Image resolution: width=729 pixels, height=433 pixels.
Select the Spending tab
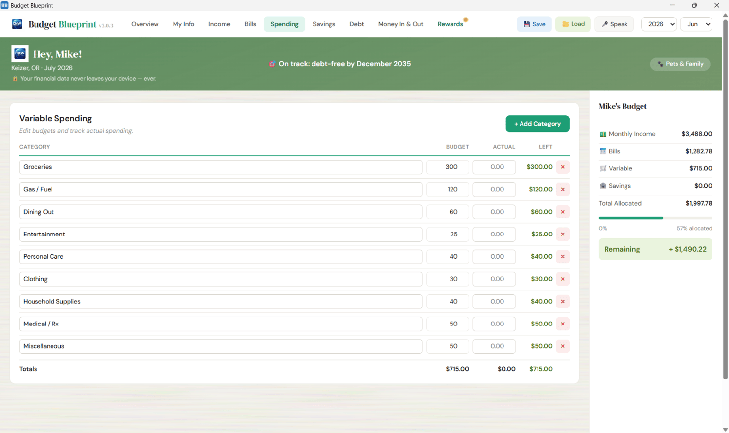click(284, 24)
